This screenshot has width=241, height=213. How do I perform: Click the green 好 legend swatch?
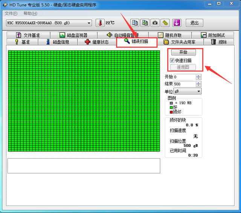pos(171,107)
